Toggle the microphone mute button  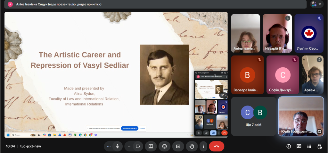tap(118, 146)
